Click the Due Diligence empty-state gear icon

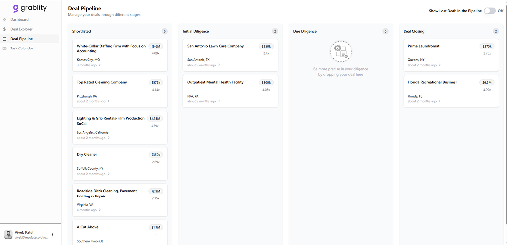pos(341,51)
